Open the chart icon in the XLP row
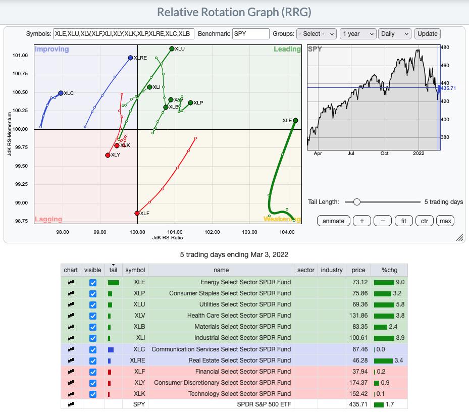The image size is (469, 413). 71,293
